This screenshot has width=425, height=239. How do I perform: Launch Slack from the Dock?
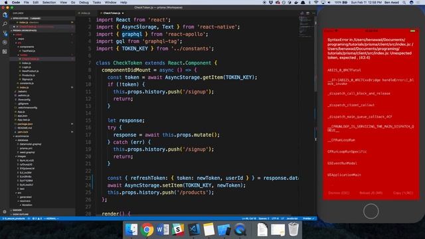[x=178, y=230]
